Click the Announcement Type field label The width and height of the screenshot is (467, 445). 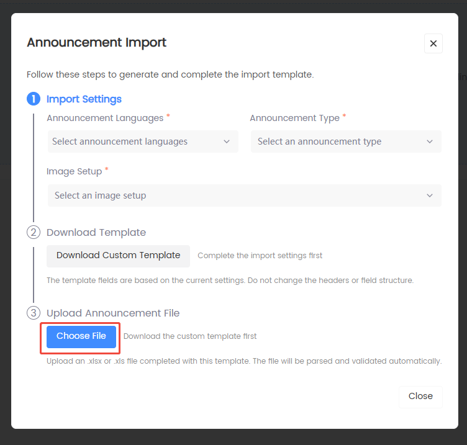(x=294, y=118)
